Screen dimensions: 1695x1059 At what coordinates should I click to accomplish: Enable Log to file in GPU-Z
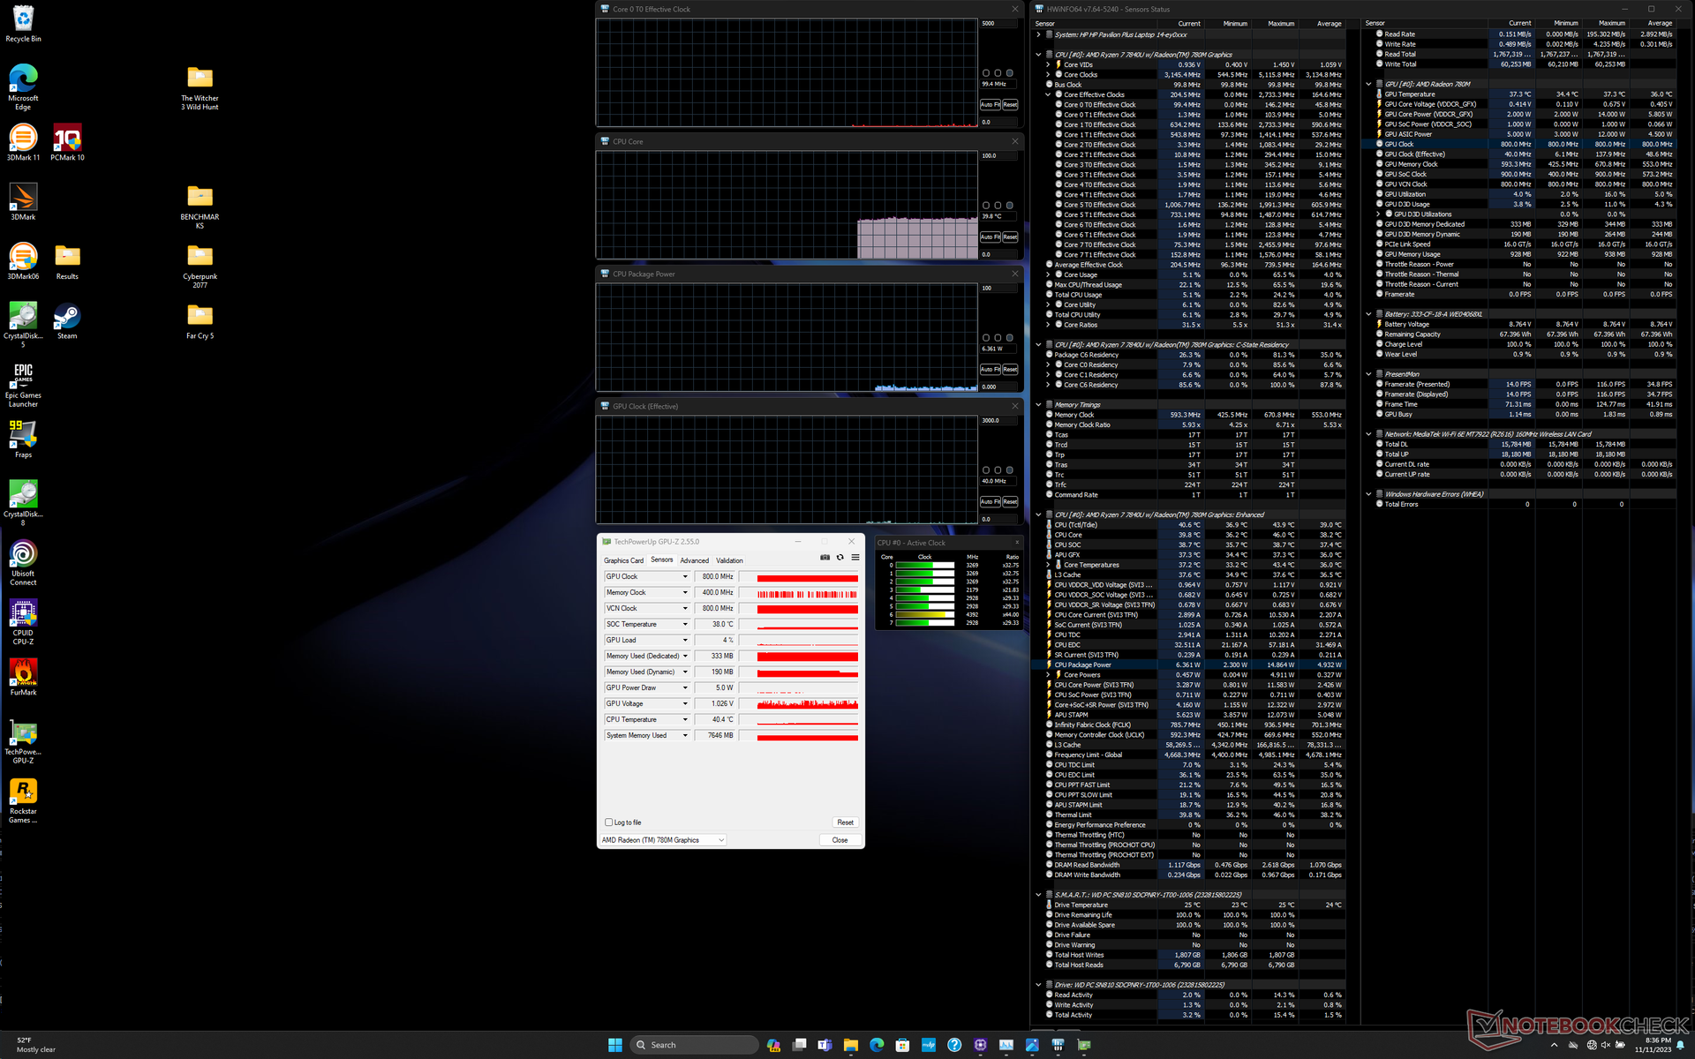(x=608, y=822)
